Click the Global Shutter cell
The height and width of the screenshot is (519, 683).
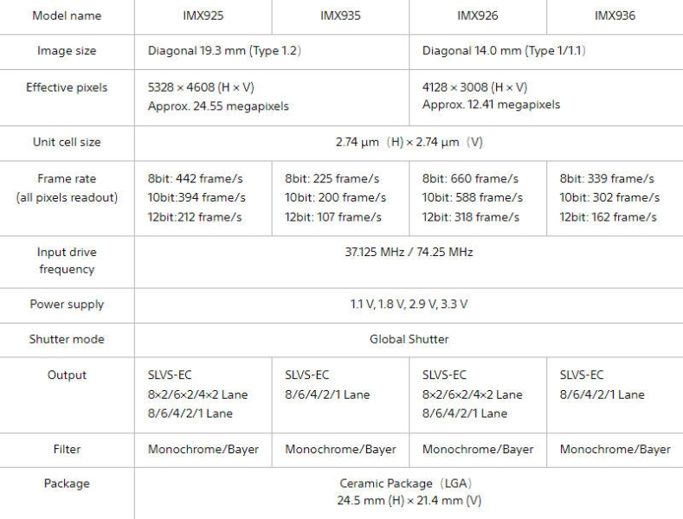[x=409, y=339]
